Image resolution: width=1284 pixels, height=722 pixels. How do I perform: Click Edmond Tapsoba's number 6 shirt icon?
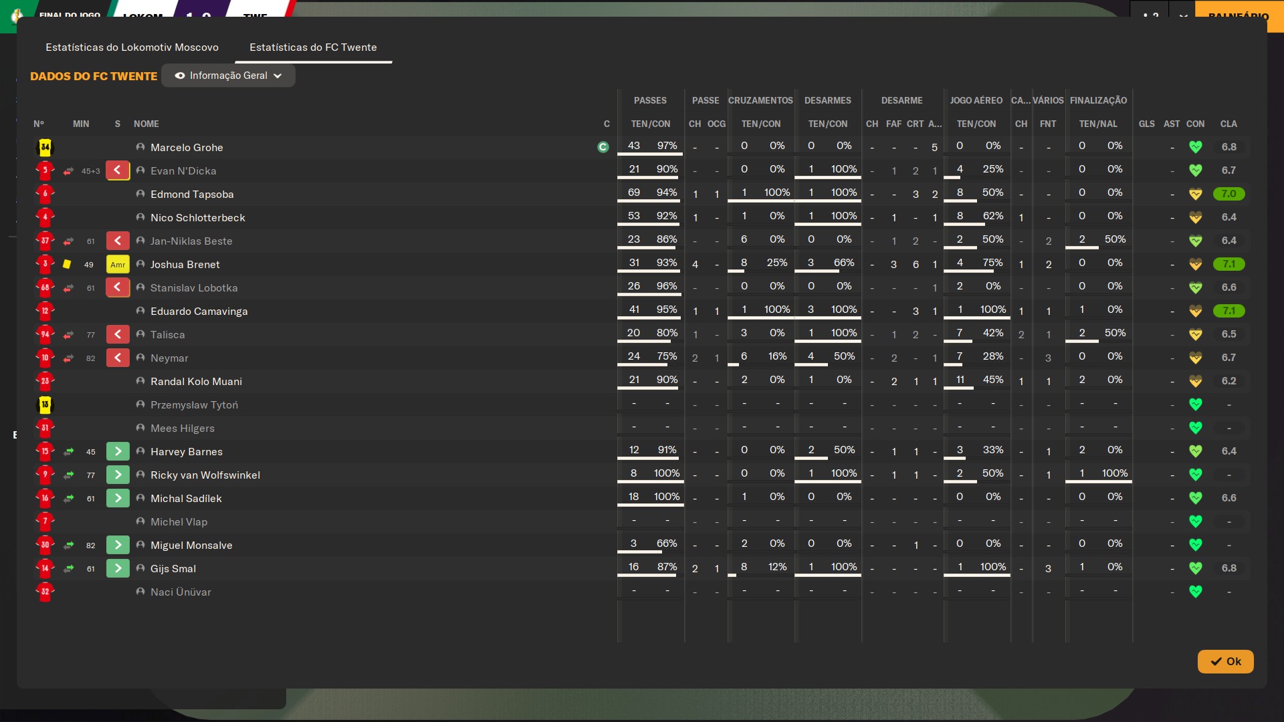(45, 194)
